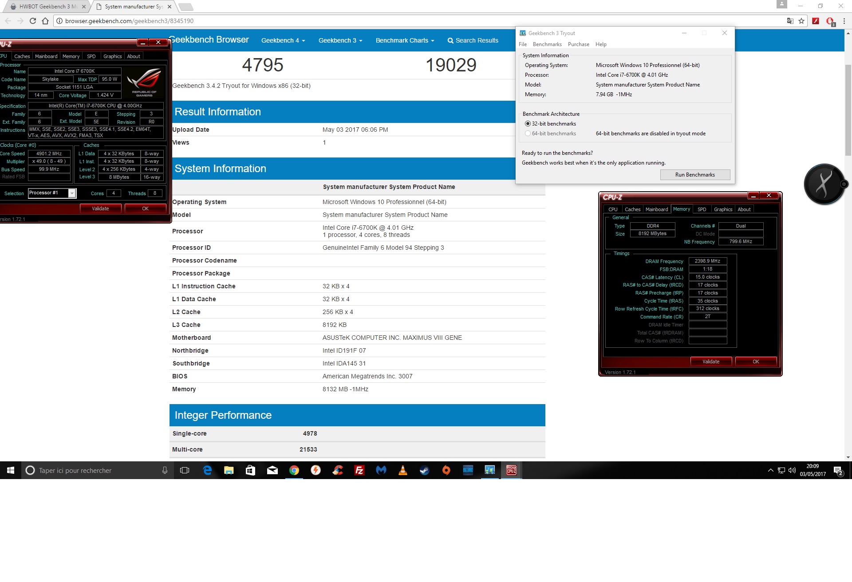The height and width of the screenshot is (582, 852).
Task: Switch to Graphics tab in right CPU-Z
Action: (723, 209)
